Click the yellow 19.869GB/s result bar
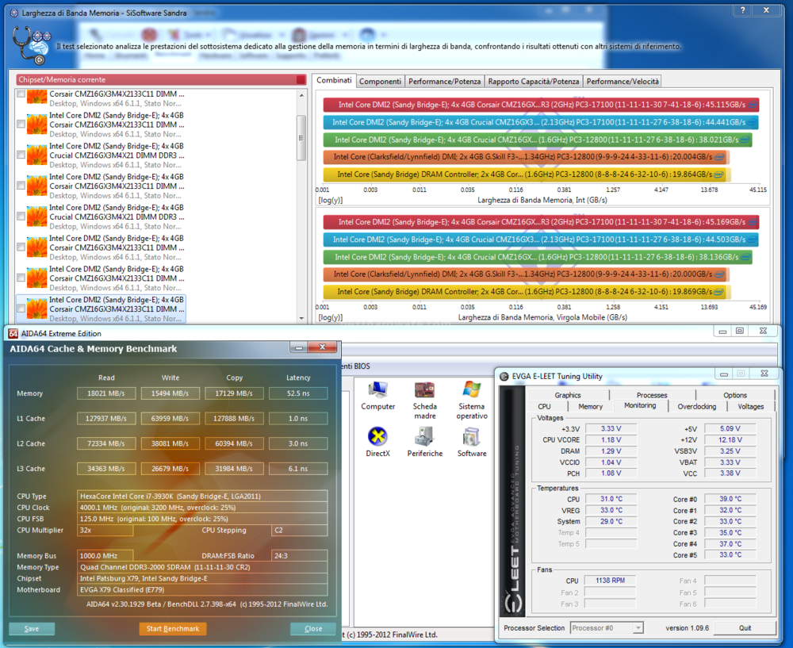 [527, 292]
